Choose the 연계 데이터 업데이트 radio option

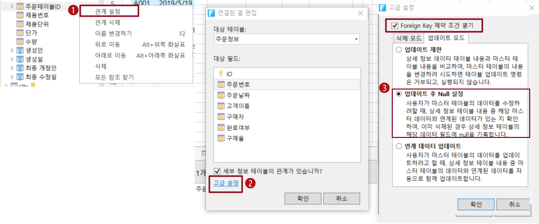tap(399, 146)
